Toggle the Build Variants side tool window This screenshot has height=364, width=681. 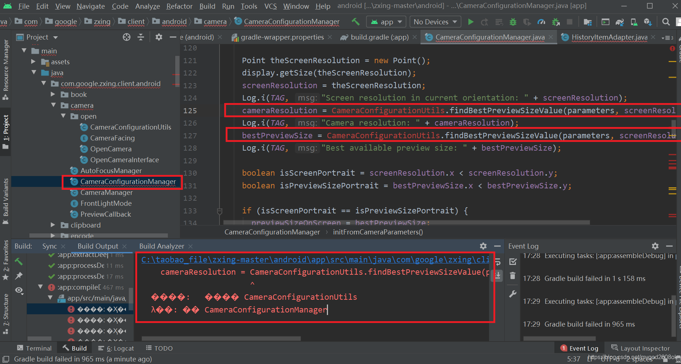point(6,202)
